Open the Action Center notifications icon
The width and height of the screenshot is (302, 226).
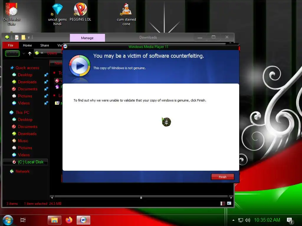tap(290, 220)
